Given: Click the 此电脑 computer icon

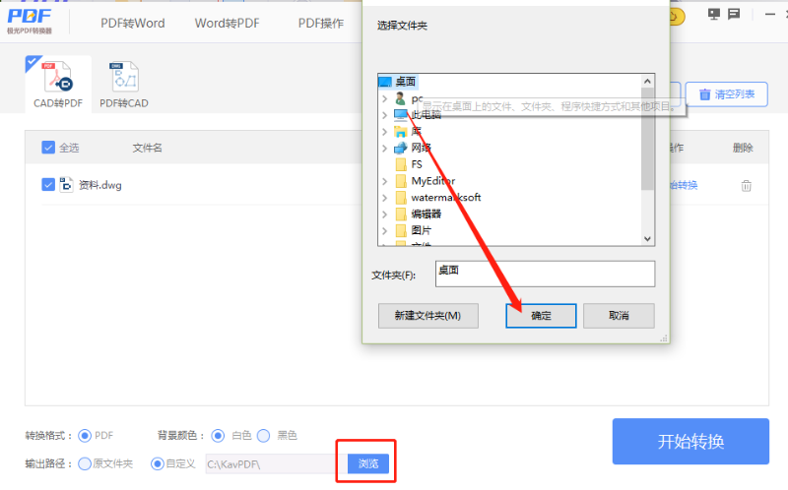Looking at the screenshot, I should pyautogui.click(x=401, y=115).
